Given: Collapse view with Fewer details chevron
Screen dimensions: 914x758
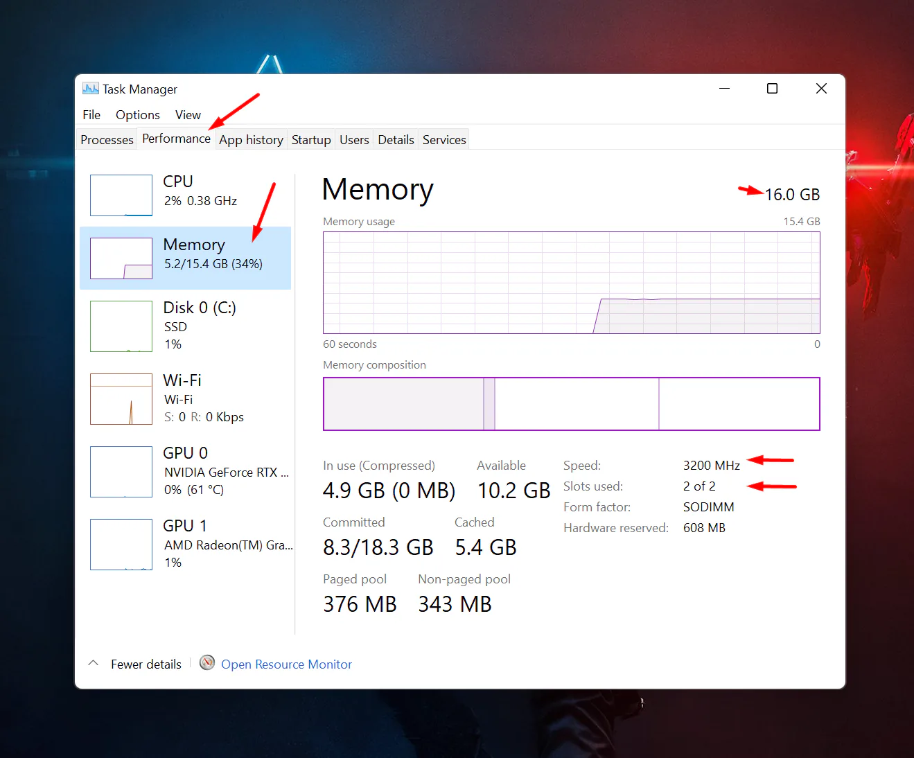Looking at the screenshot, I should 94,663.
